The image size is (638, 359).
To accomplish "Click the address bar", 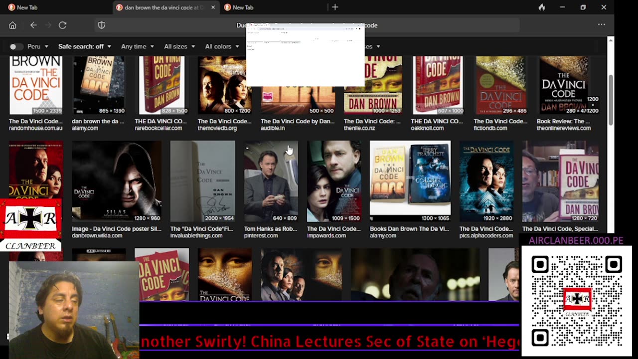I will (x=307, y=25).
